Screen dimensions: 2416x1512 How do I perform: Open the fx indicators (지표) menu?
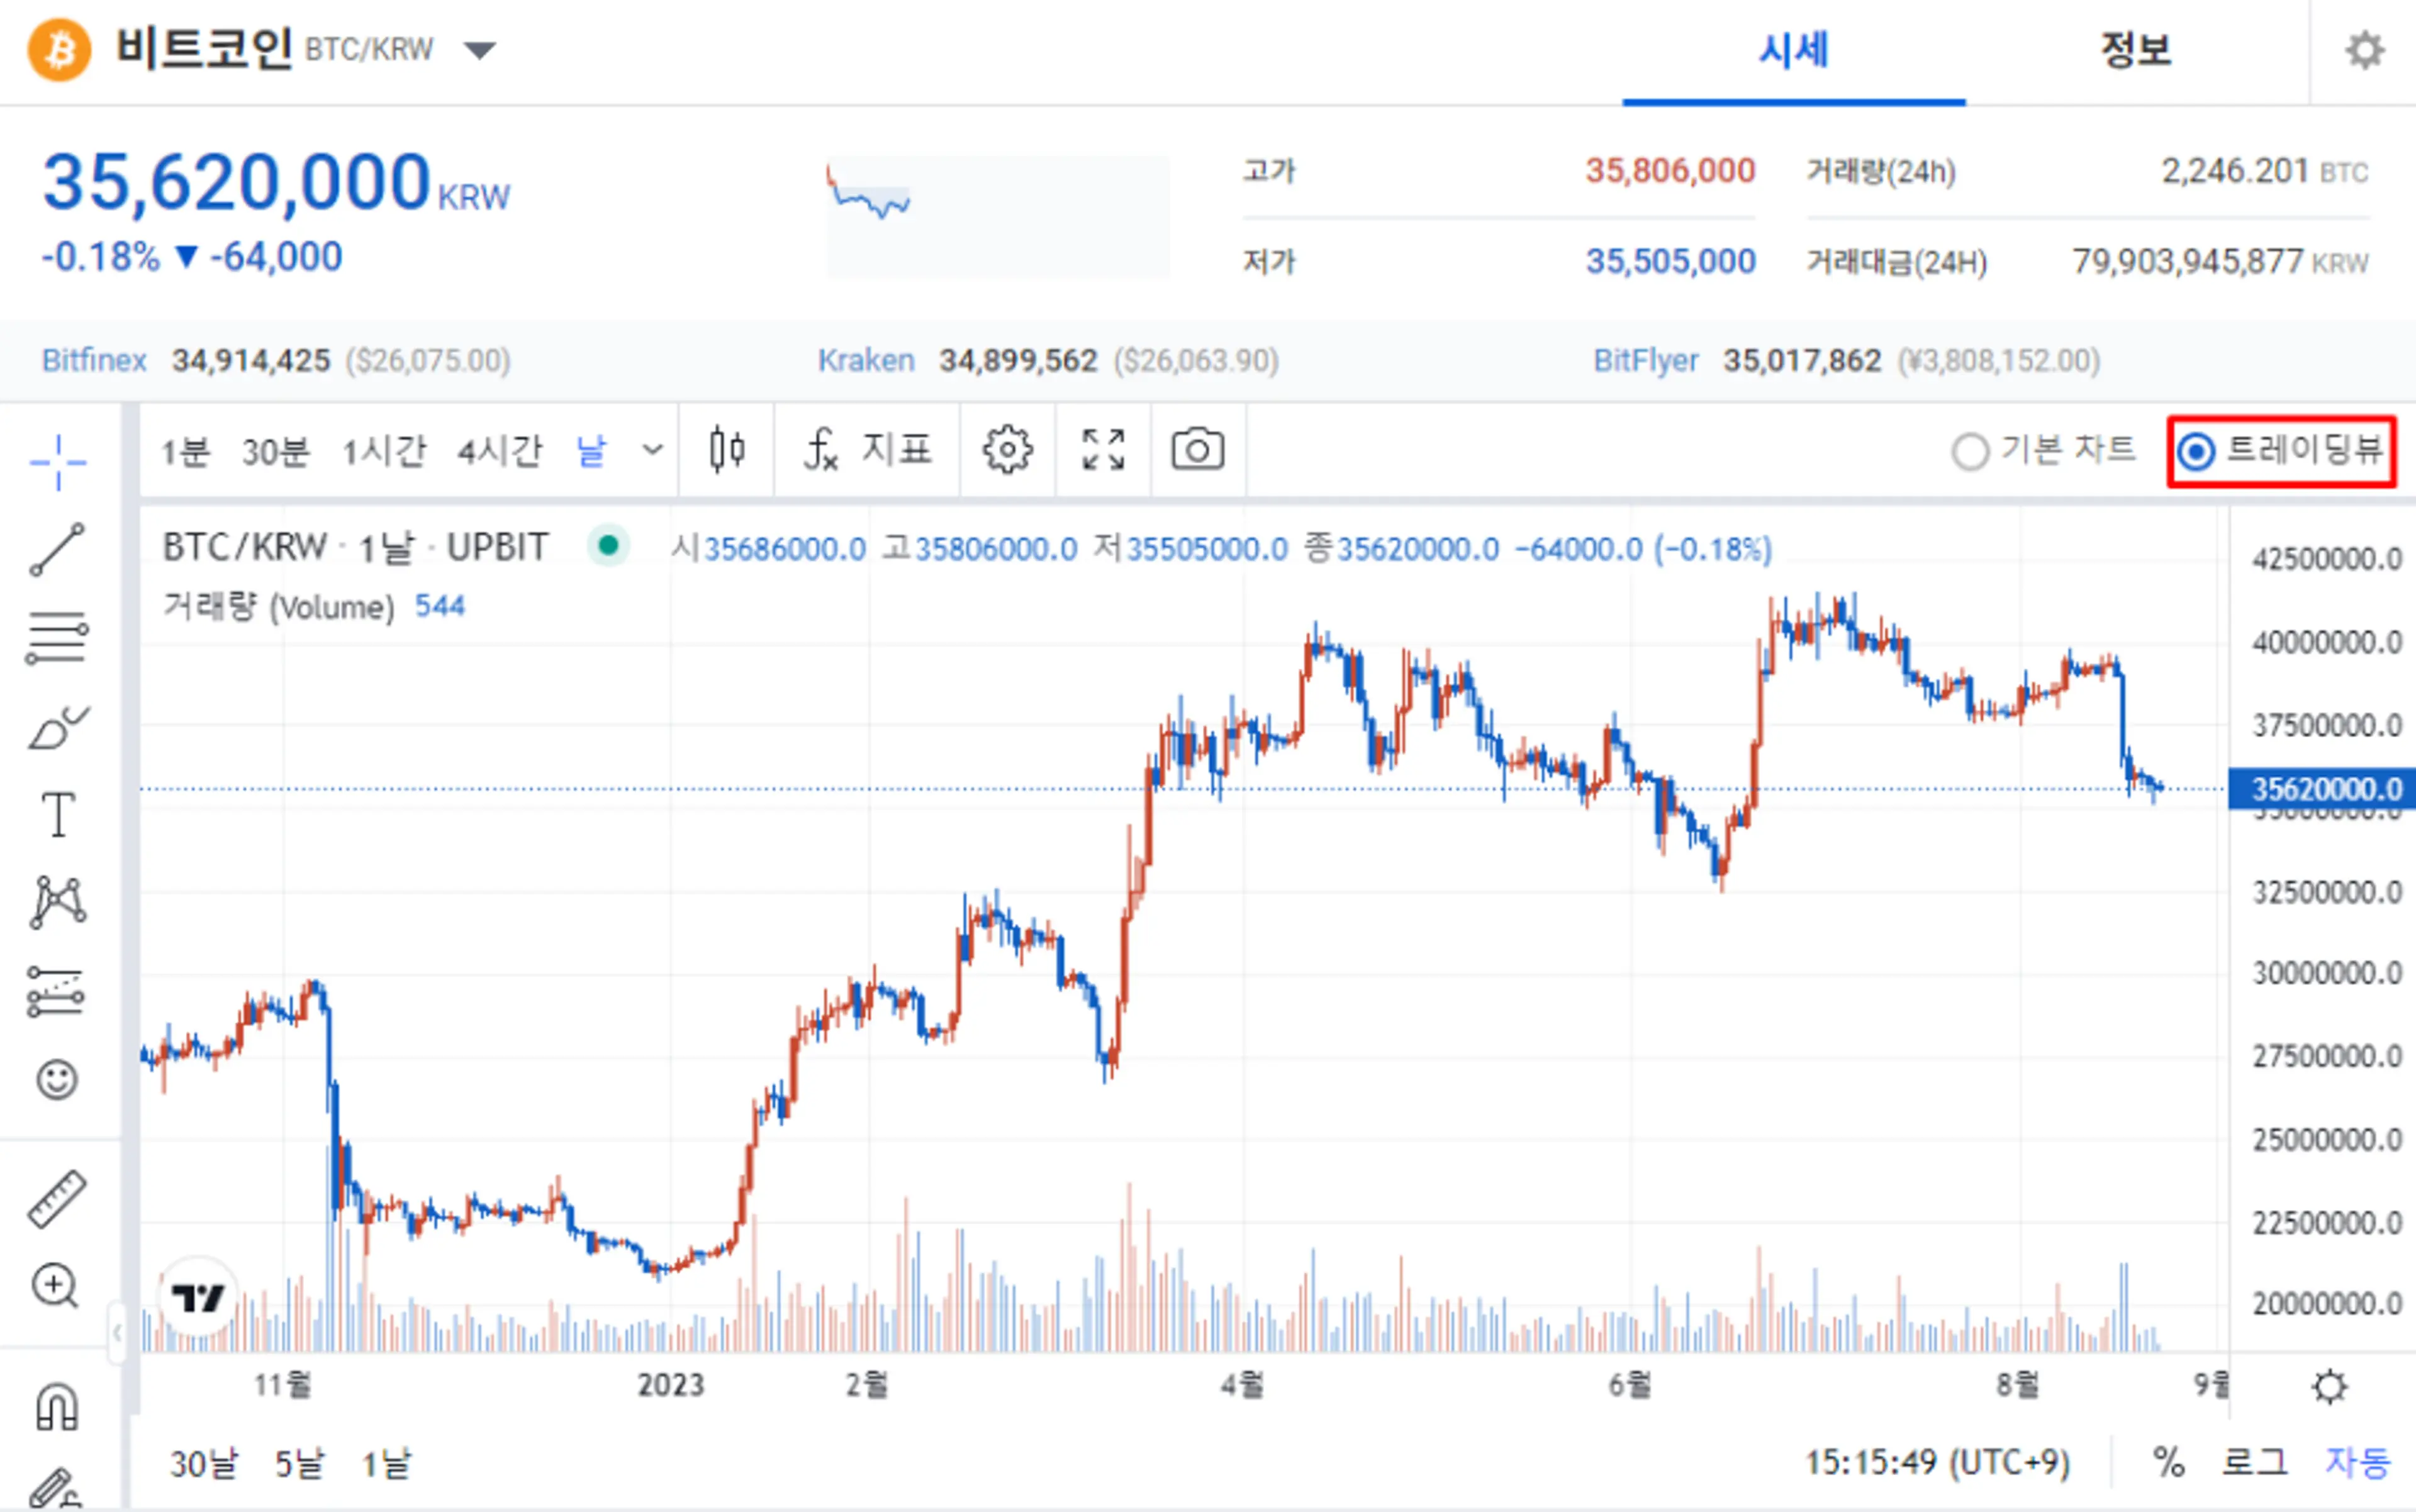(x=868, y=450)
